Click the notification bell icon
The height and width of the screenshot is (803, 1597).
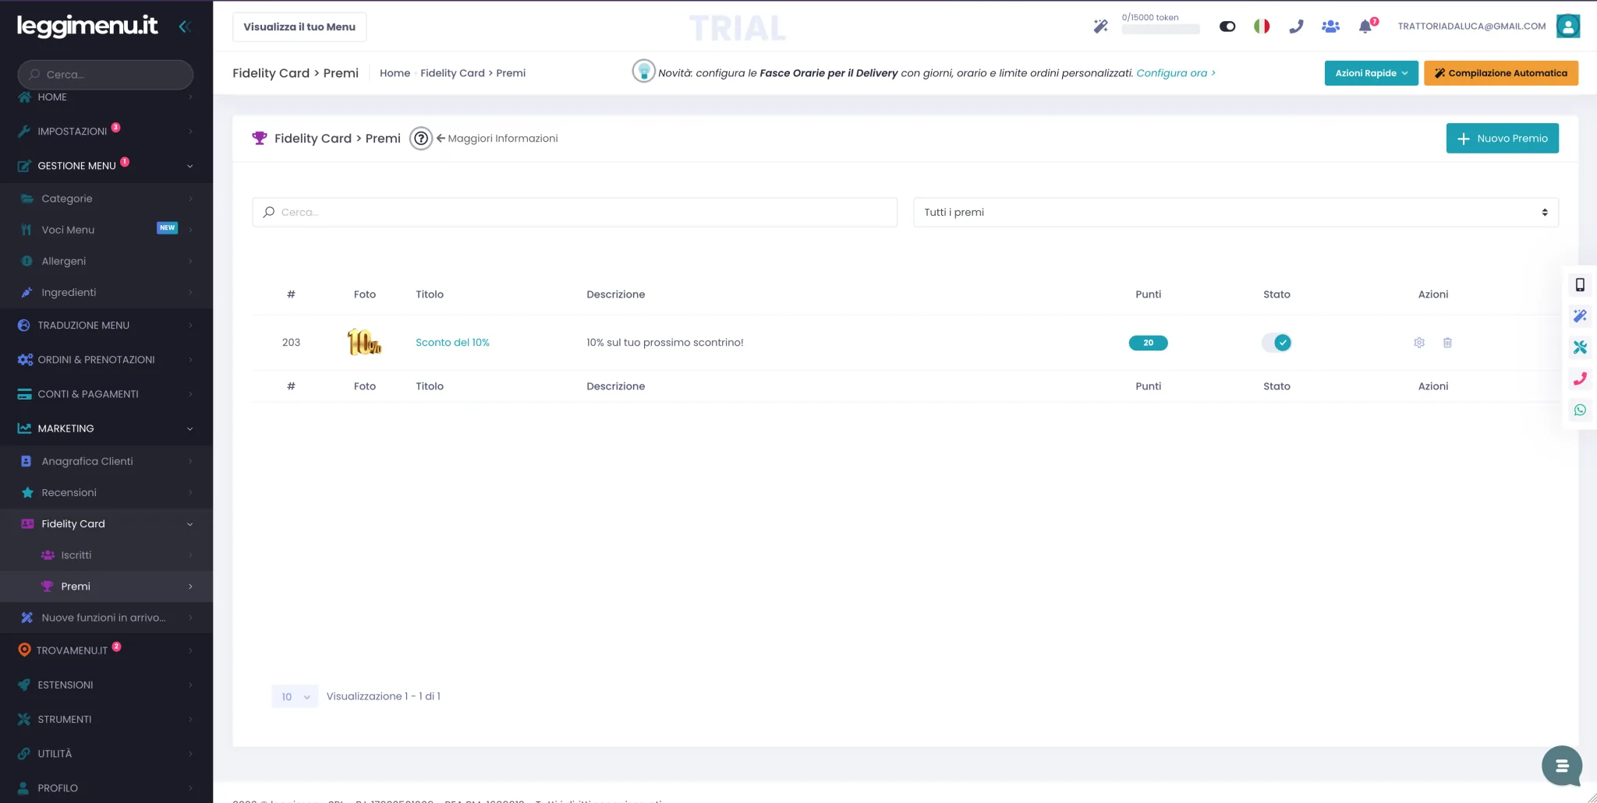pyautogui.click(x=1365, y=26)
